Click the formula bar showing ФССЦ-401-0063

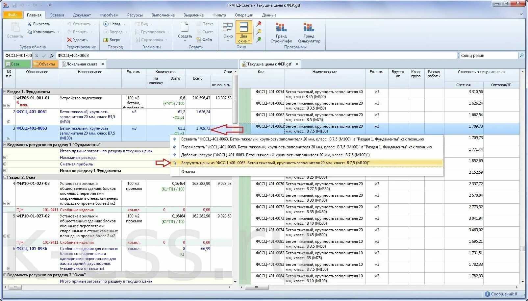tap(257, 56)
